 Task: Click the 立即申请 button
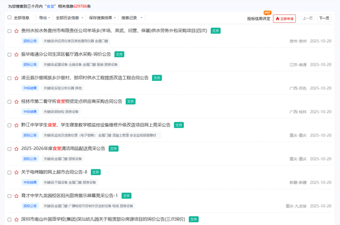click(x=284, y=19)
